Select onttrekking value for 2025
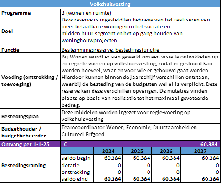Screen dimensions: 221x183 tap(149, 172)
